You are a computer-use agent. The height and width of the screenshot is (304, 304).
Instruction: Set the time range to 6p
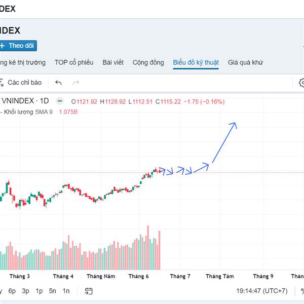(x=12, y=291)
